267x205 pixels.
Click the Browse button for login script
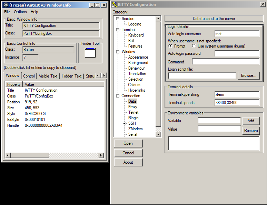click(x=248, y=75)
